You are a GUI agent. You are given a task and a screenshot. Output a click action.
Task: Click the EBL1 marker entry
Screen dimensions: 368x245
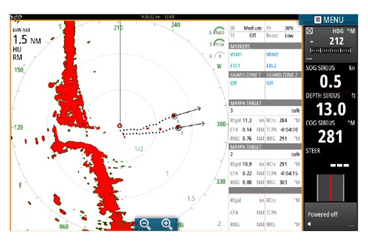[235, 66]
